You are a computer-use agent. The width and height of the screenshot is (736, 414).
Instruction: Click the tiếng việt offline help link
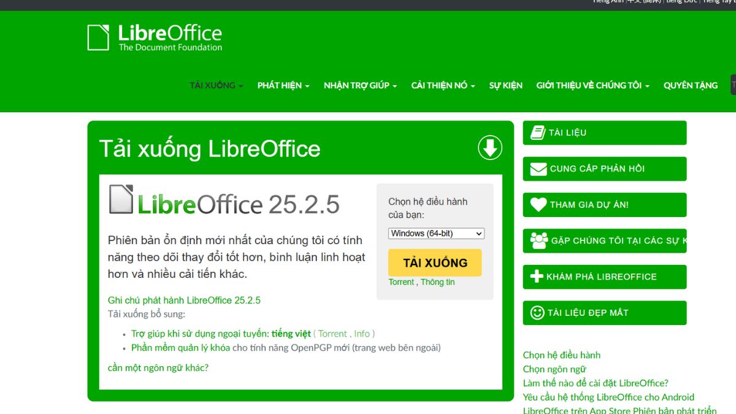tap(291, 334)
